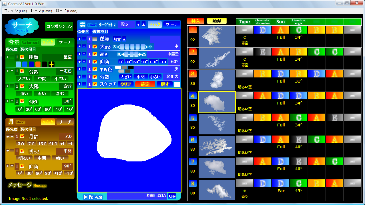Click the sketch クリア button
Screen dimensions: 365x205
point(126,84)
